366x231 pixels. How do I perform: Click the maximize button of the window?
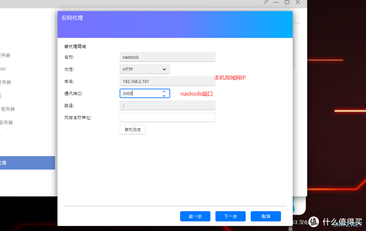tap(287, 2)
